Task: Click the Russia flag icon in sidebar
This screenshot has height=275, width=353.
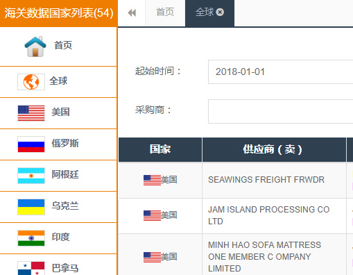Action: click(31, 144)
